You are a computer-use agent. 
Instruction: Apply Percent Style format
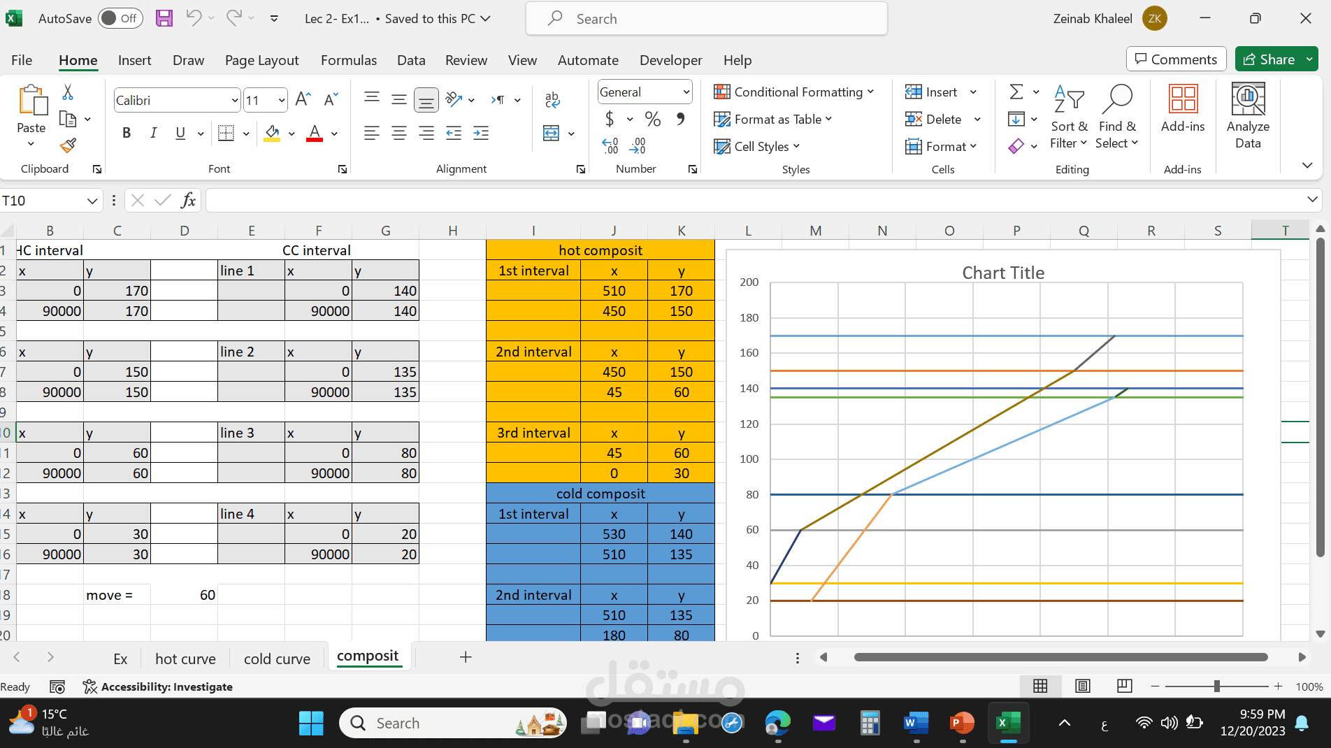click(x=653, y=120)
